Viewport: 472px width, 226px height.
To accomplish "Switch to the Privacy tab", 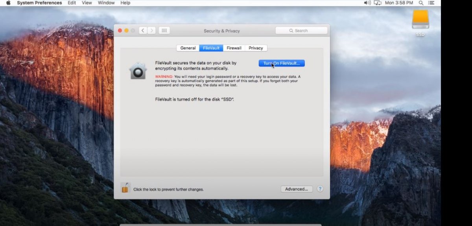I will pyautogui.click(x=256, y=47).
